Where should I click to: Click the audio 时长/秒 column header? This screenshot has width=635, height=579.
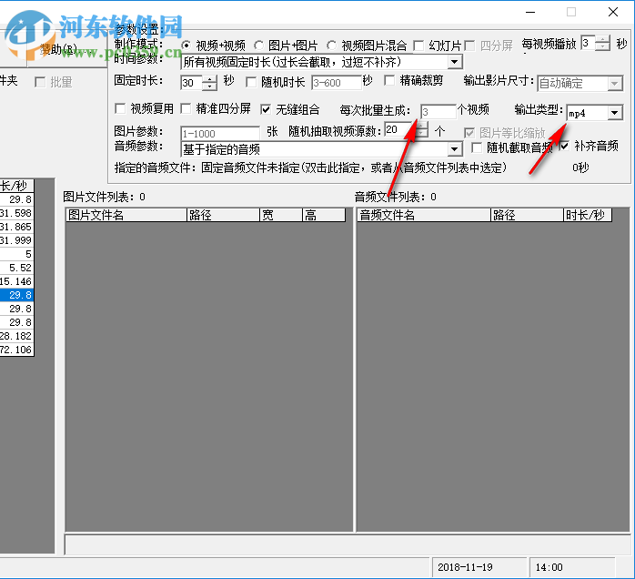point(588,215)
